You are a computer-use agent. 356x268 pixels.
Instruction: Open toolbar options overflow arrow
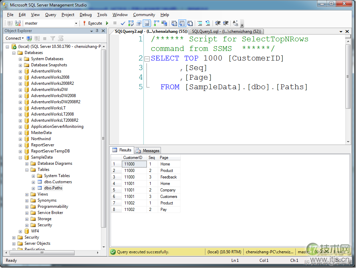click(x=242, y=24)
